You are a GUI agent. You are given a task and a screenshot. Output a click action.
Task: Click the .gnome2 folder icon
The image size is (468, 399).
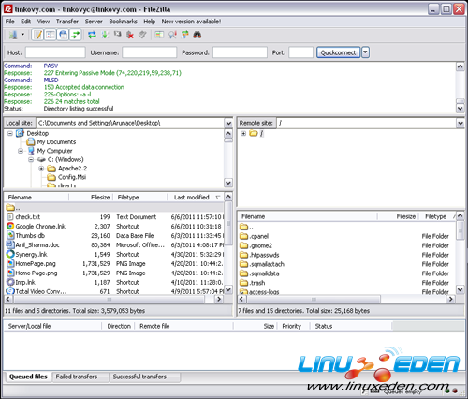[243, 245]
